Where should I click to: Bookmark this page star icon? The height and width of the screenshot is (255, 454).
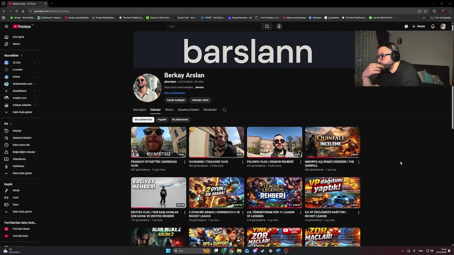click(x=425, y=11)
